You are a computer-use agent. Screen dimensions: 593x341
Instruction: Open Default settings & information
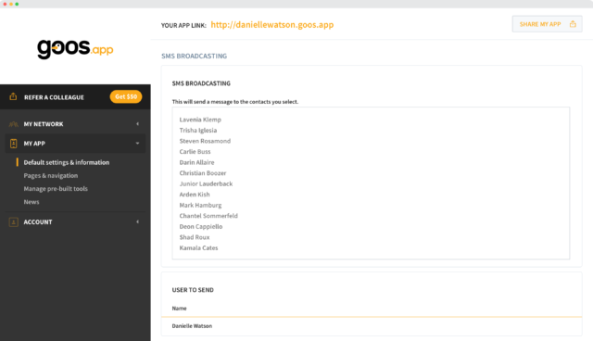pos(67,162)
